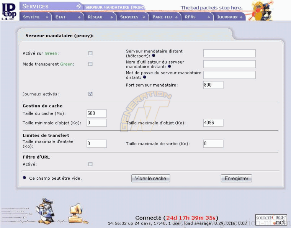Click info dot beside Mot de passe label
Screen dimensions: 291x228
pos(144,77)
